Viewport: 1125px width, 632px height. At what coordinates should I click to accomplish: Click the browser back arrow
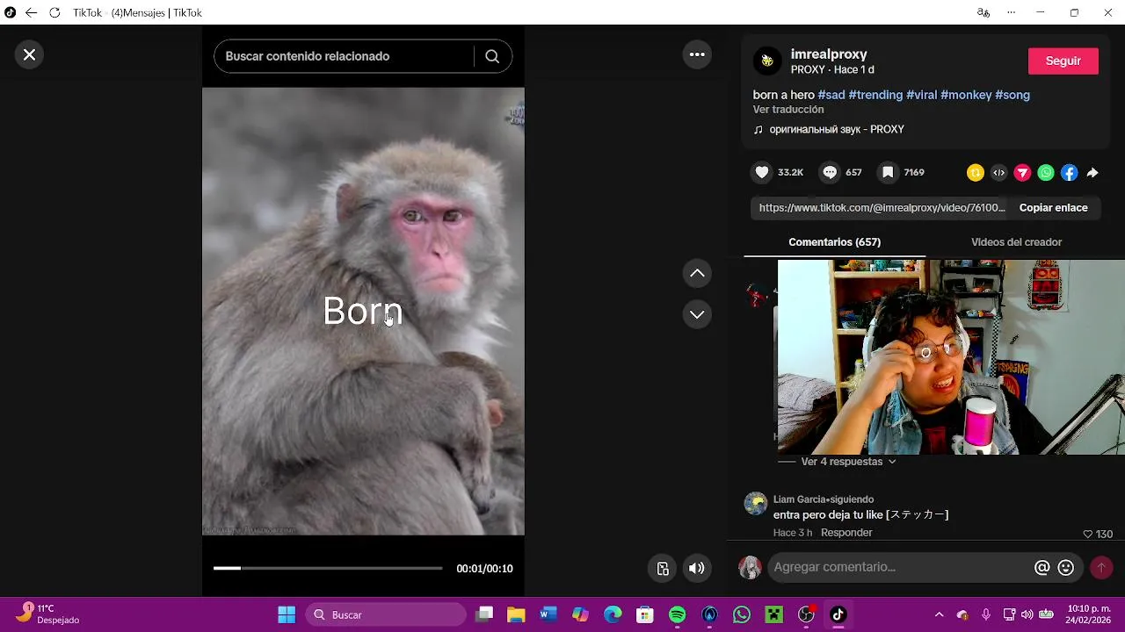pyautogui.click(x=32, y=13)
